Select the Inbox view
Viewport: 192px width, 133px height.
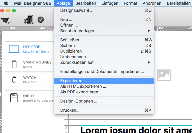pyautogui.click(x=29, y=98)
